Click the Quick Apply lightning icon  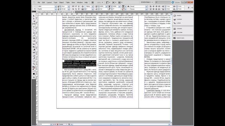pyautogui.click(x=188, y=8)
